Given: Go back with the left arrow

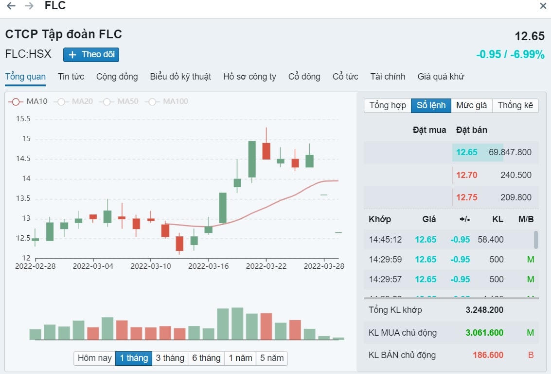Looking at the screenshot, I should [11, 6].
